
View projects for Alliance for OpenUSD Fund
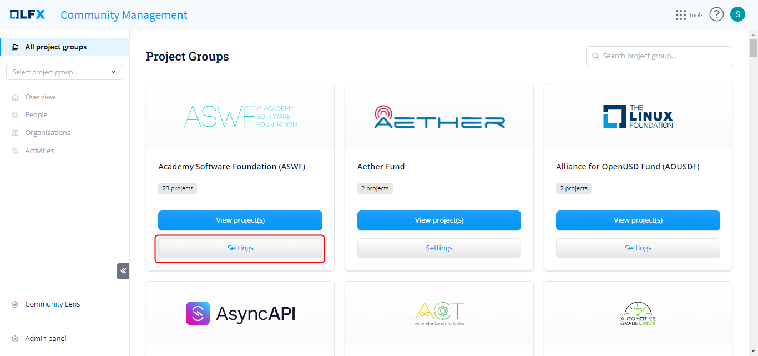pyautogui.click(x=638, y=220)
